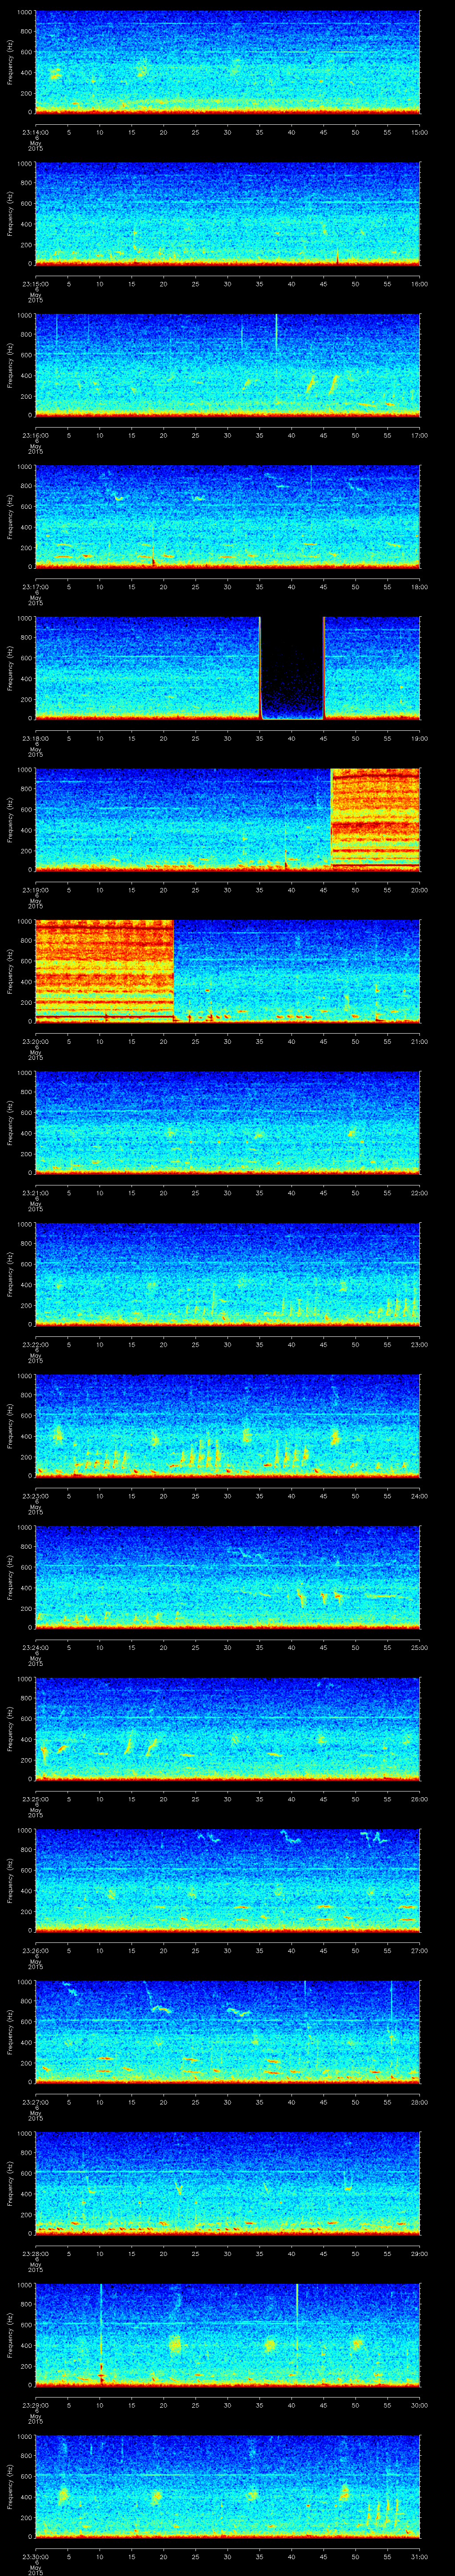Click the '15:00' end time label
Viewport: 455px width, 2576px height.
point(419,132)
